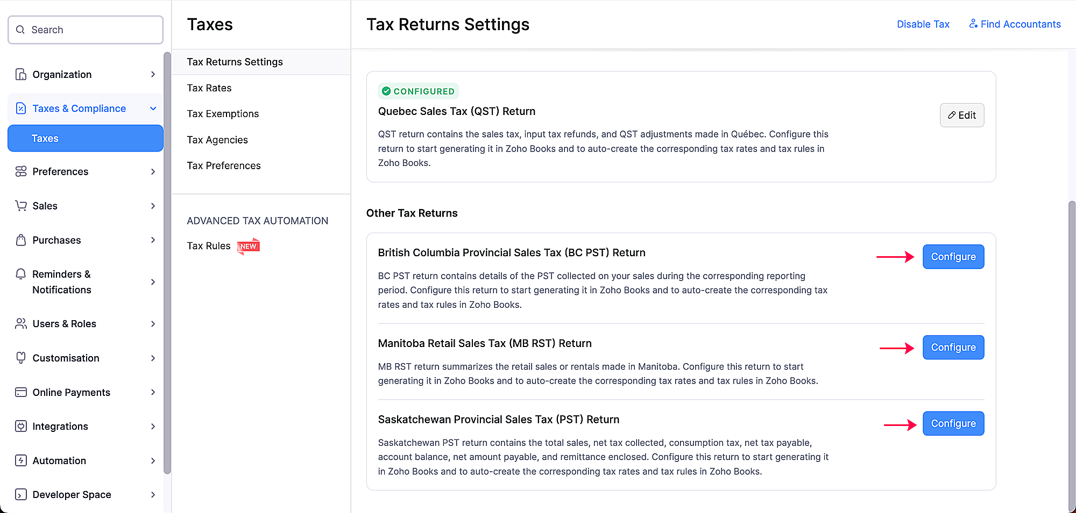The width and height of the screenshot is (1076, 513).
Task: Expand the Sales section
Action: coord(153,206)
